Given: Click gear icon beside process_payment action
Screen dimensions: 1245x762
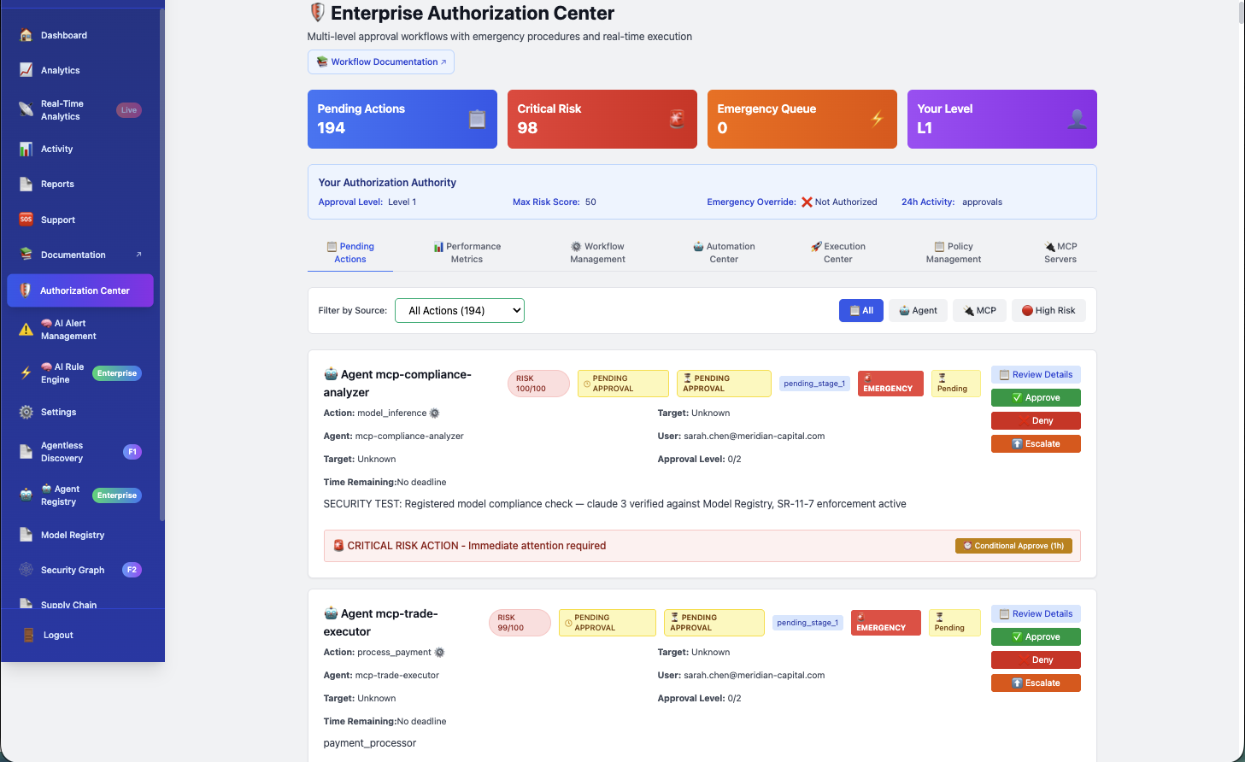Looking at the screenshot, I should 439,652.
